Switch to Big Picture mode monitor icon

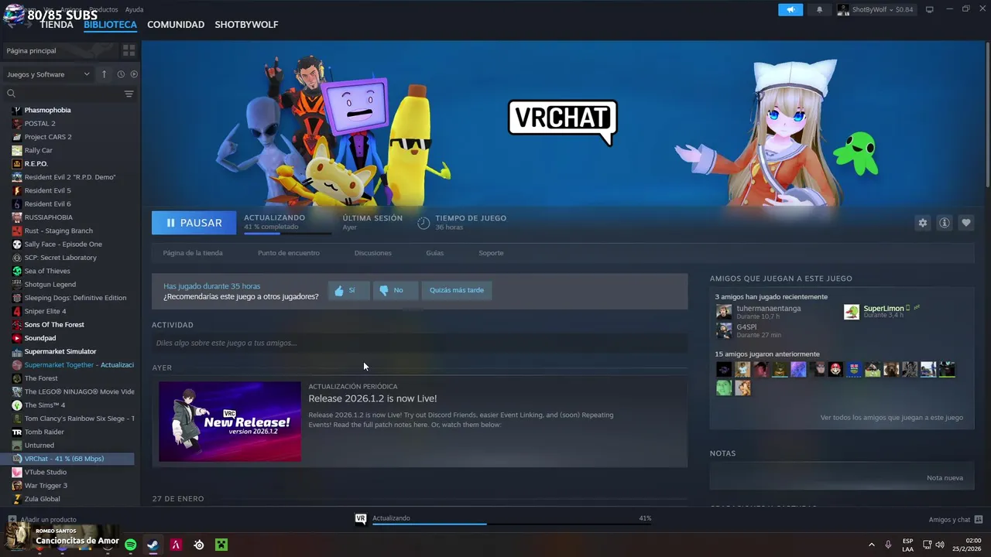930,9
